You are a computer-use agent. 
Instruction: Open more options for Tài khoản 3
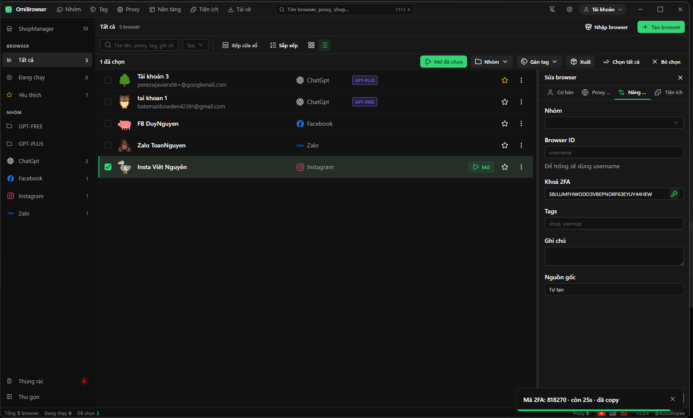coord(521,80)
